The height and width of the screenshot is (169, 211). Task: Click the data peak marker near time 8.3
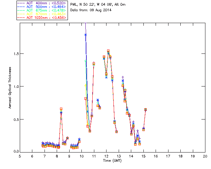(61, 109)
